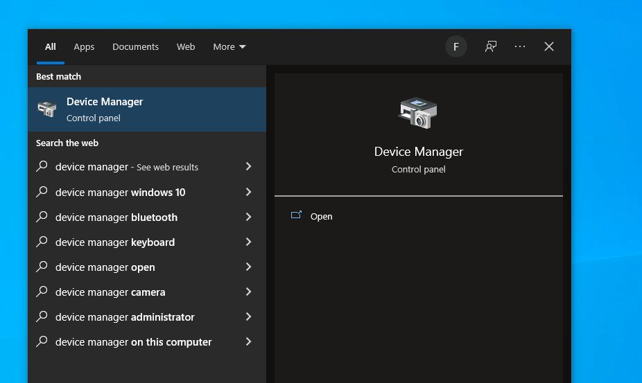Select 'device manager keyboard' suggestion
642x383 pixels.
[147, 242]
